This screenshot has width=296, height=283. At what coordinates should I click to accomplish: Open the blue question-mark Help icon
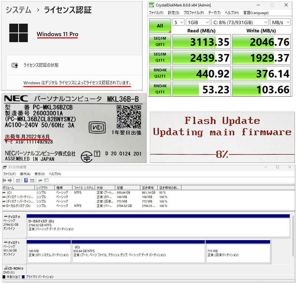(x=26, y=180)
